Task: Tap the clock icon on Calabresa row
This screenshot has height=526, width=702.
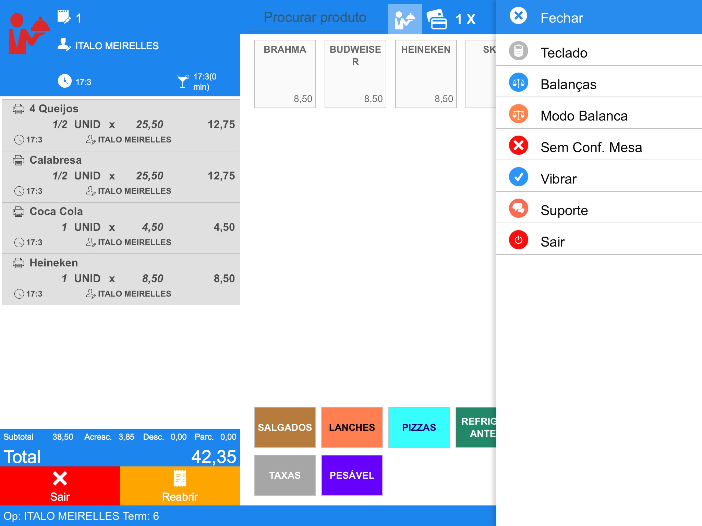Action: click(19, 191)
